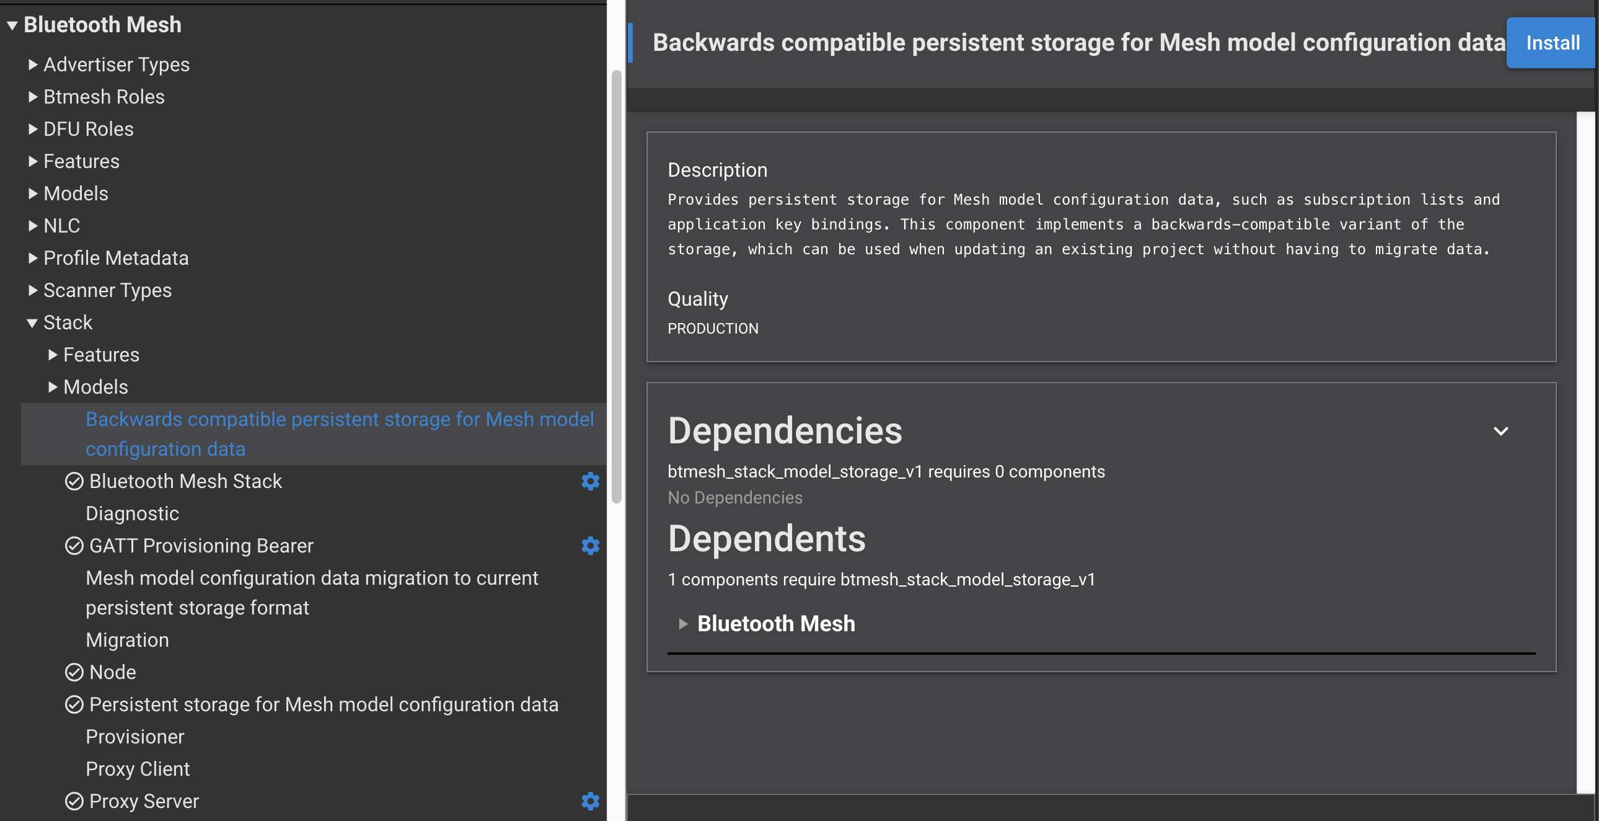Expand the Profile Metadata category
The width and height of the screenshot is (1599, 821).
pyautogui.click(x=33, y=259)
